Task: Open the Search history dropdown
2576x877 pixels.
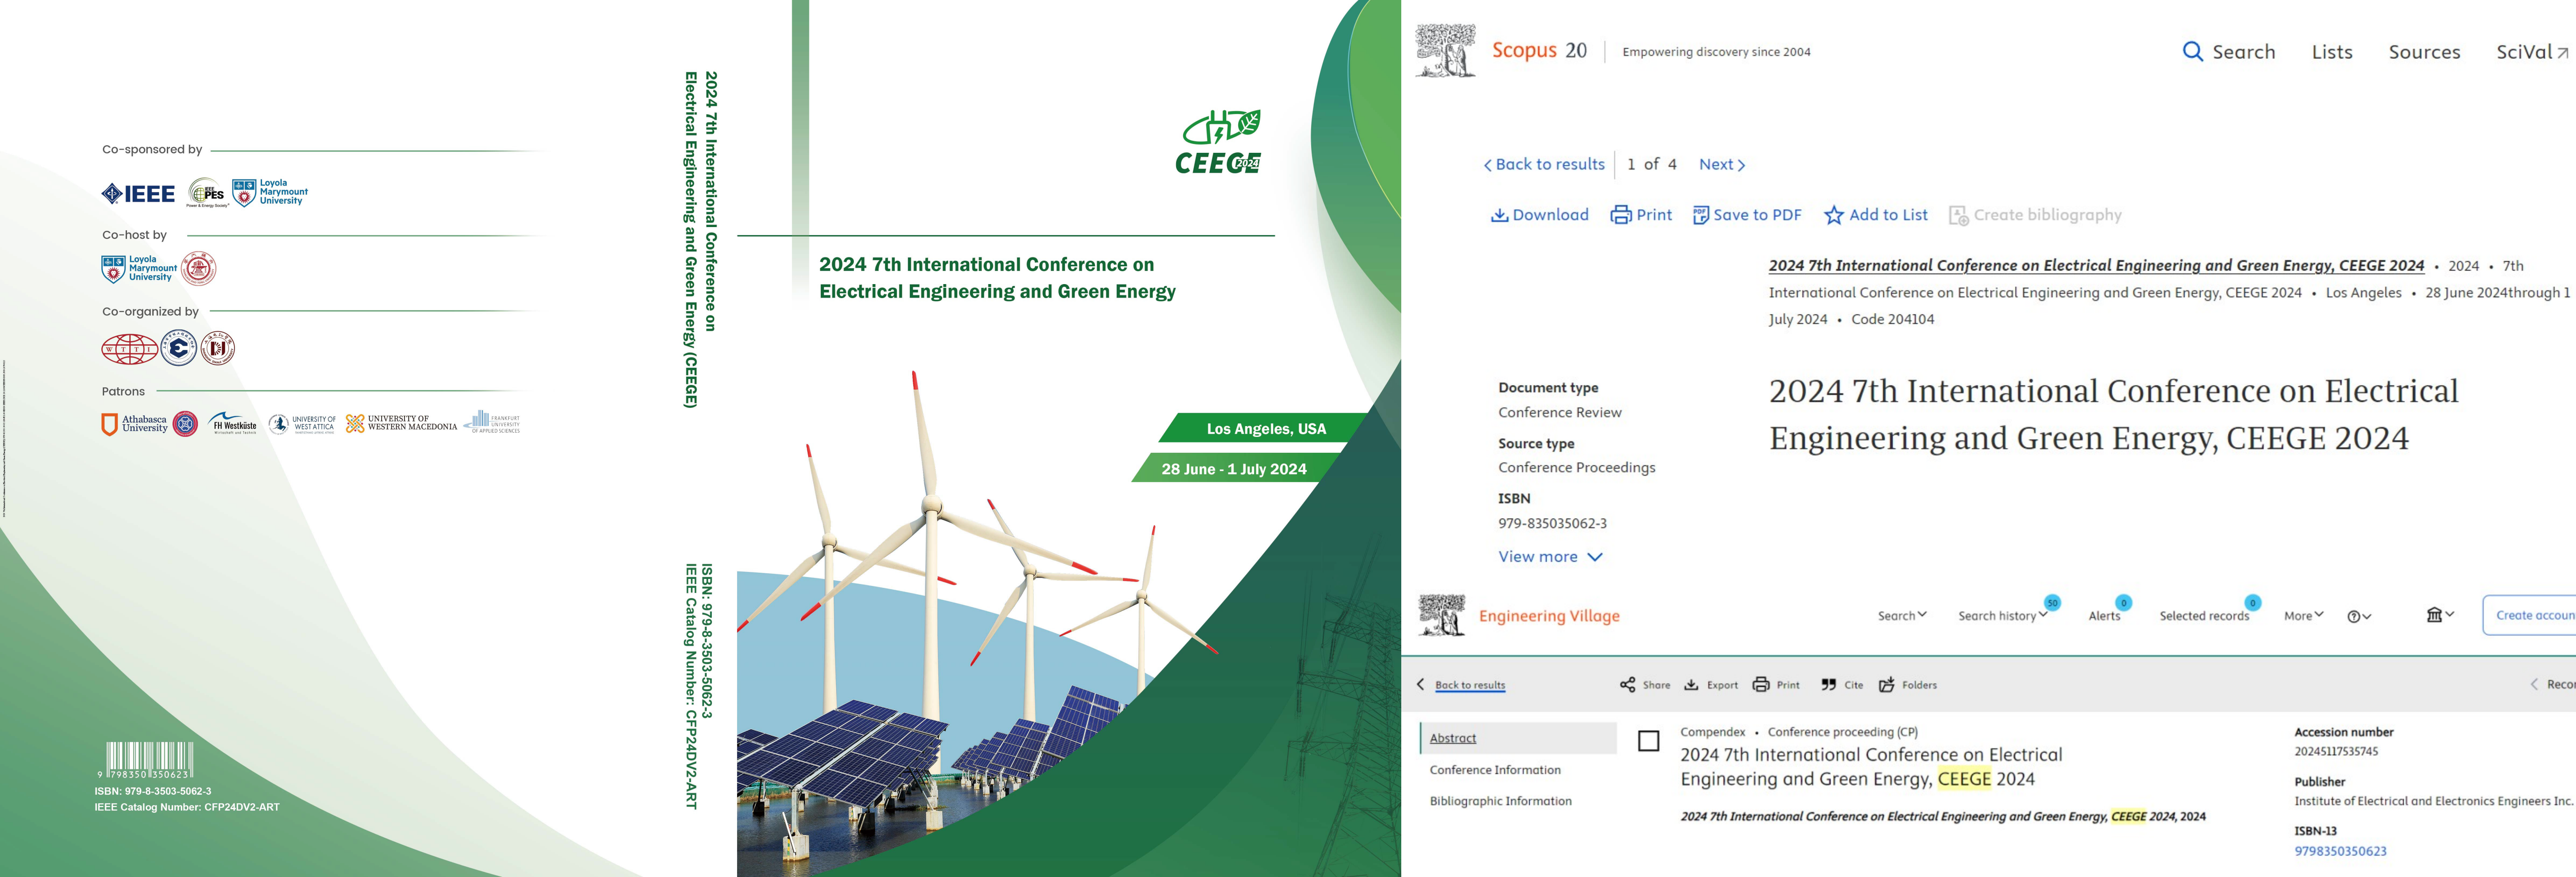Action: pos(2001,616)
